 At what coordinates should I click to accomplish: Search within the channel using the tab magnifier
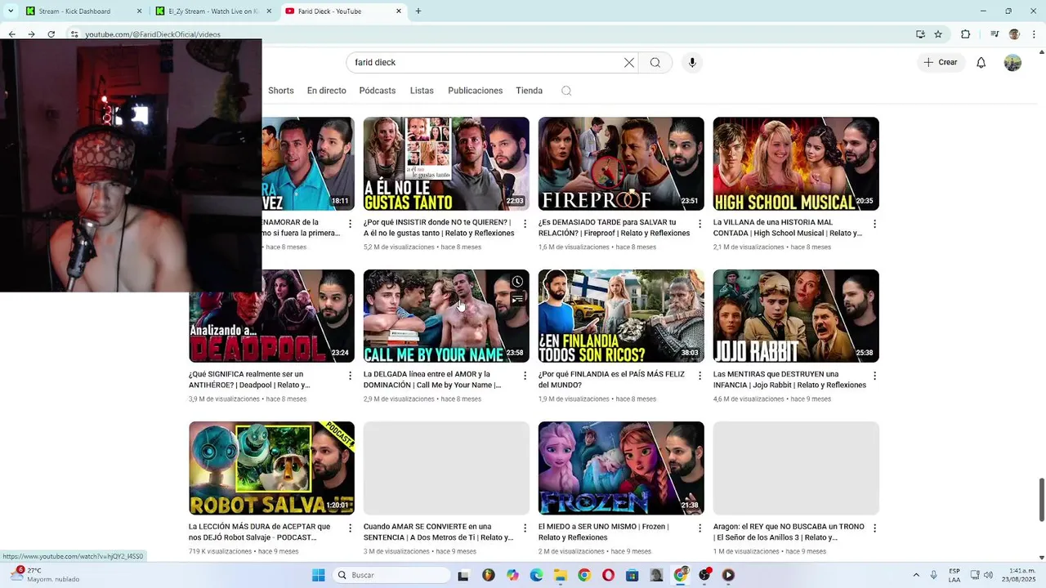[x=566, y=91]
